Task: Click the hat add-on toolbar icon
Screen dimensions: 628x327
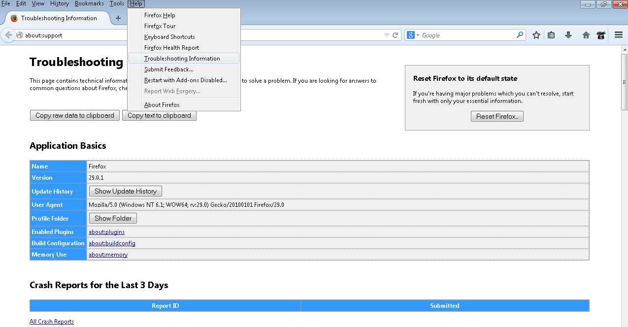Action: tap(601, 35)
